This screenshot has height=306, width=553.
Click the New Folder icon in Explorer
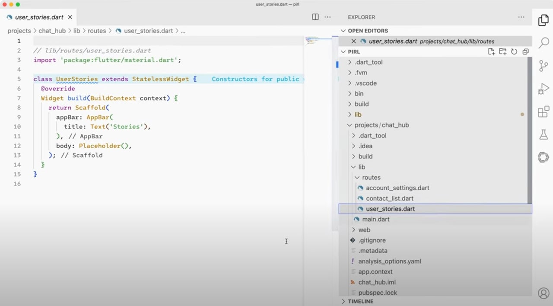point(502,51)
